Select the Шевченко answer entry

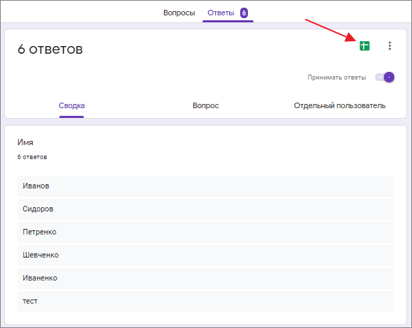(205, 255)
